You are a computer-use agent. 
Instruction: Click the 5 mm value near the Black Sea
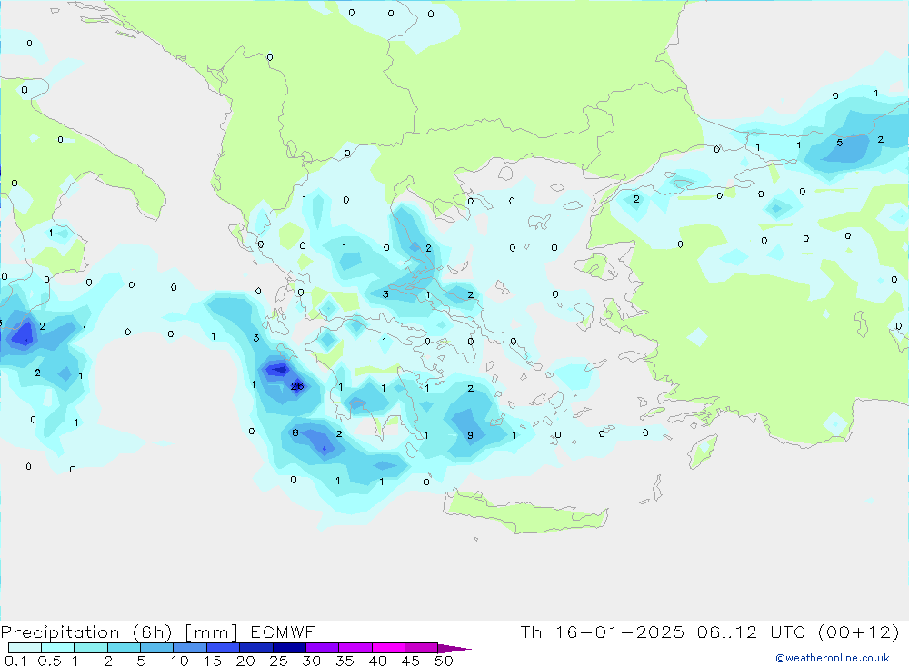point(839,143)
